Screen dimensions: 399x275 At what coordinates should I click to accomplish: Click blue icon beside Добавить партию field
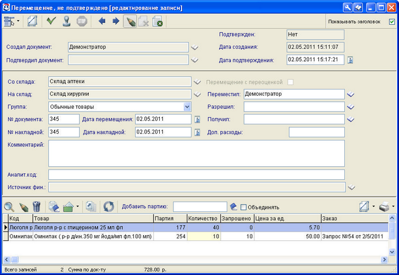tap(233, 207)
